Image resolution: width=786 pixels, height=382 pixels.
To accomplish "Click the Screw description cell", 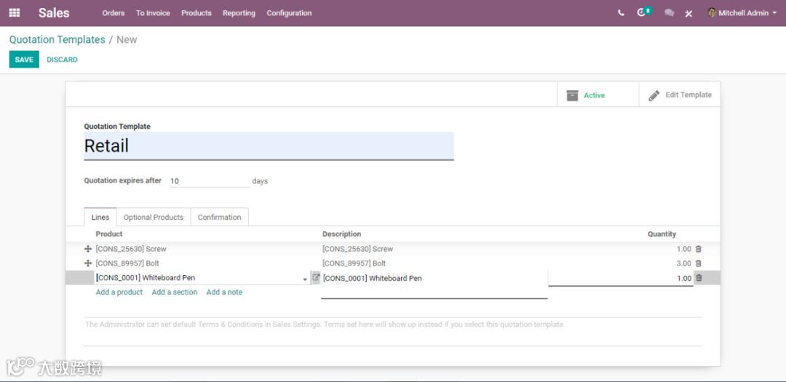I will (x=357, y=249).
